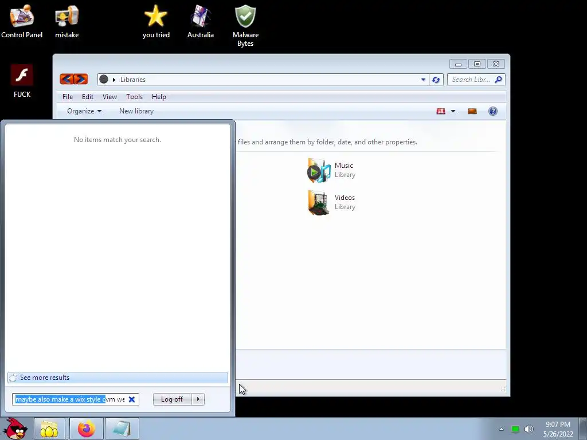Image resolution: width=587 pixels, height=440 pixels.
Task: Go forward with the orange right arrow
Action: click(81, 79)
